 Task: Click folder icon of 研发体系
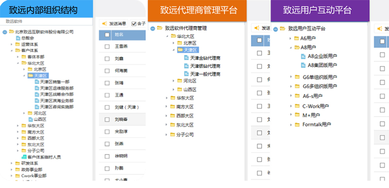click(x=18, y=163)
